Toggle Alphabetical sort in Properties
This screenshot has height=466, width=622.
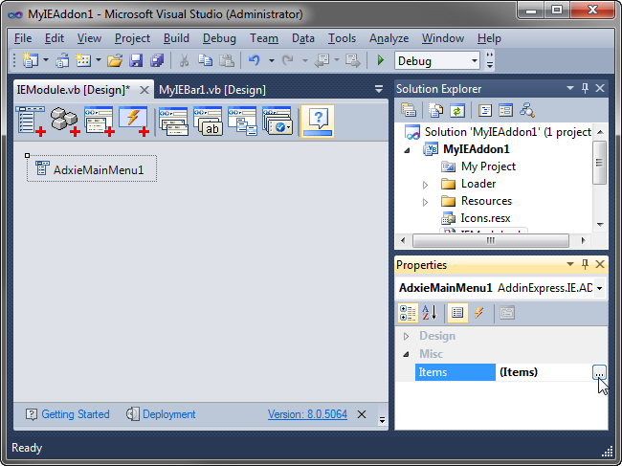[x=430, y=313]
